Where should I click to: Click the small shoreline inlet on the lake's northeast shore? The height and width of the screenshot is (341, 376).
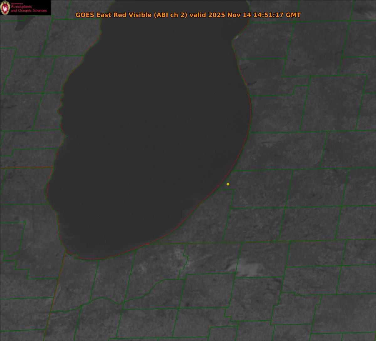click(x=235, y=37)
